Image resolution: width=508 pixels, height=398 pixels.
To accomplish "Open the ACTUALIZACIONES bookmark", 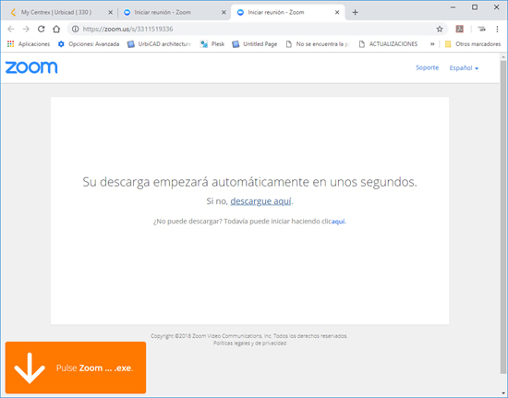I will coord(388,44).
